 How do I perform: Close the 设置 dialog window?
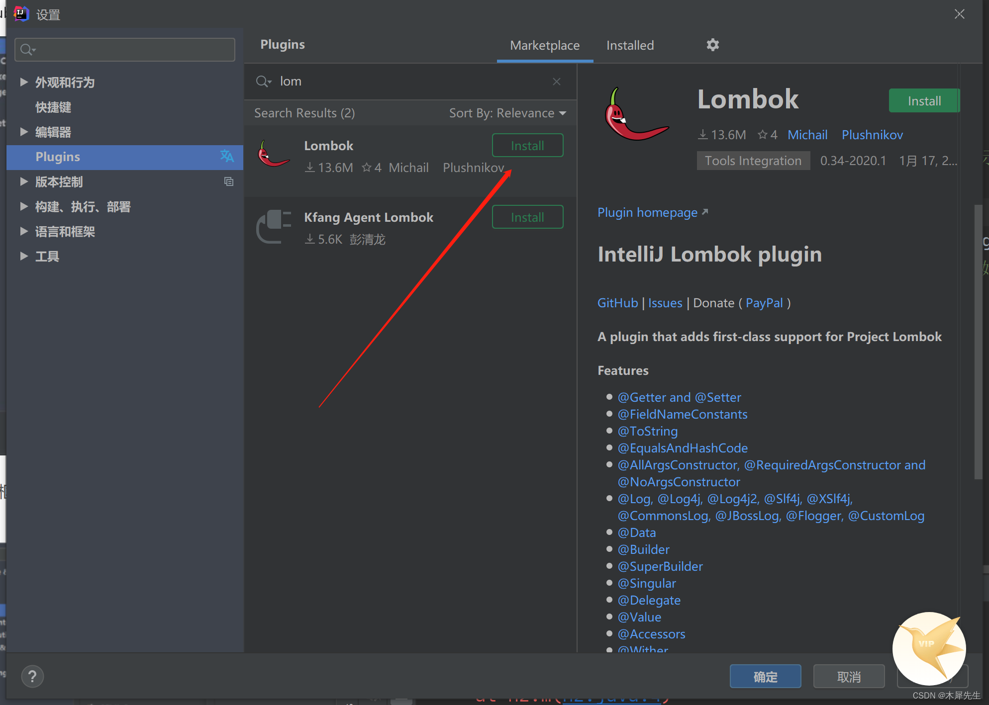(x=960, y=14)
